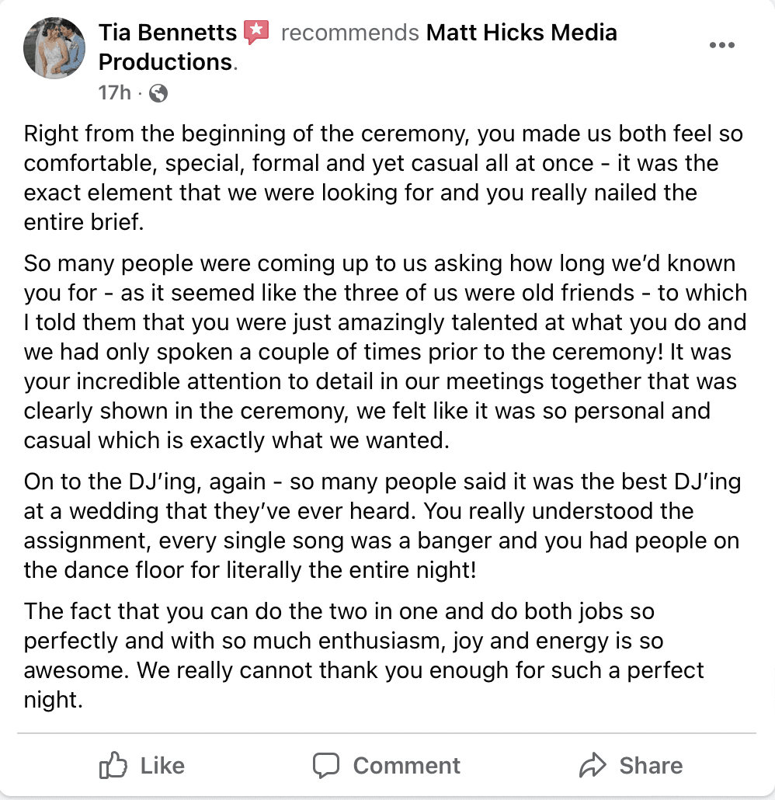Click the globe public-audience icon
Viewport: 775px width, 800px height.
(x=158, y=93)
